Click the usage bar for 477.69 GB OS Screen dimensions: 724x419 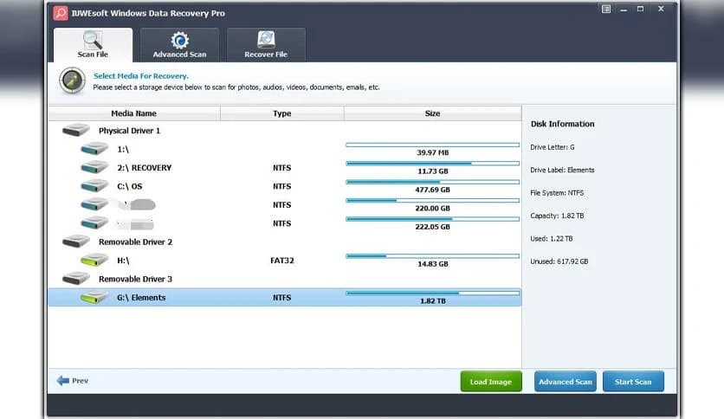[433, 182]
